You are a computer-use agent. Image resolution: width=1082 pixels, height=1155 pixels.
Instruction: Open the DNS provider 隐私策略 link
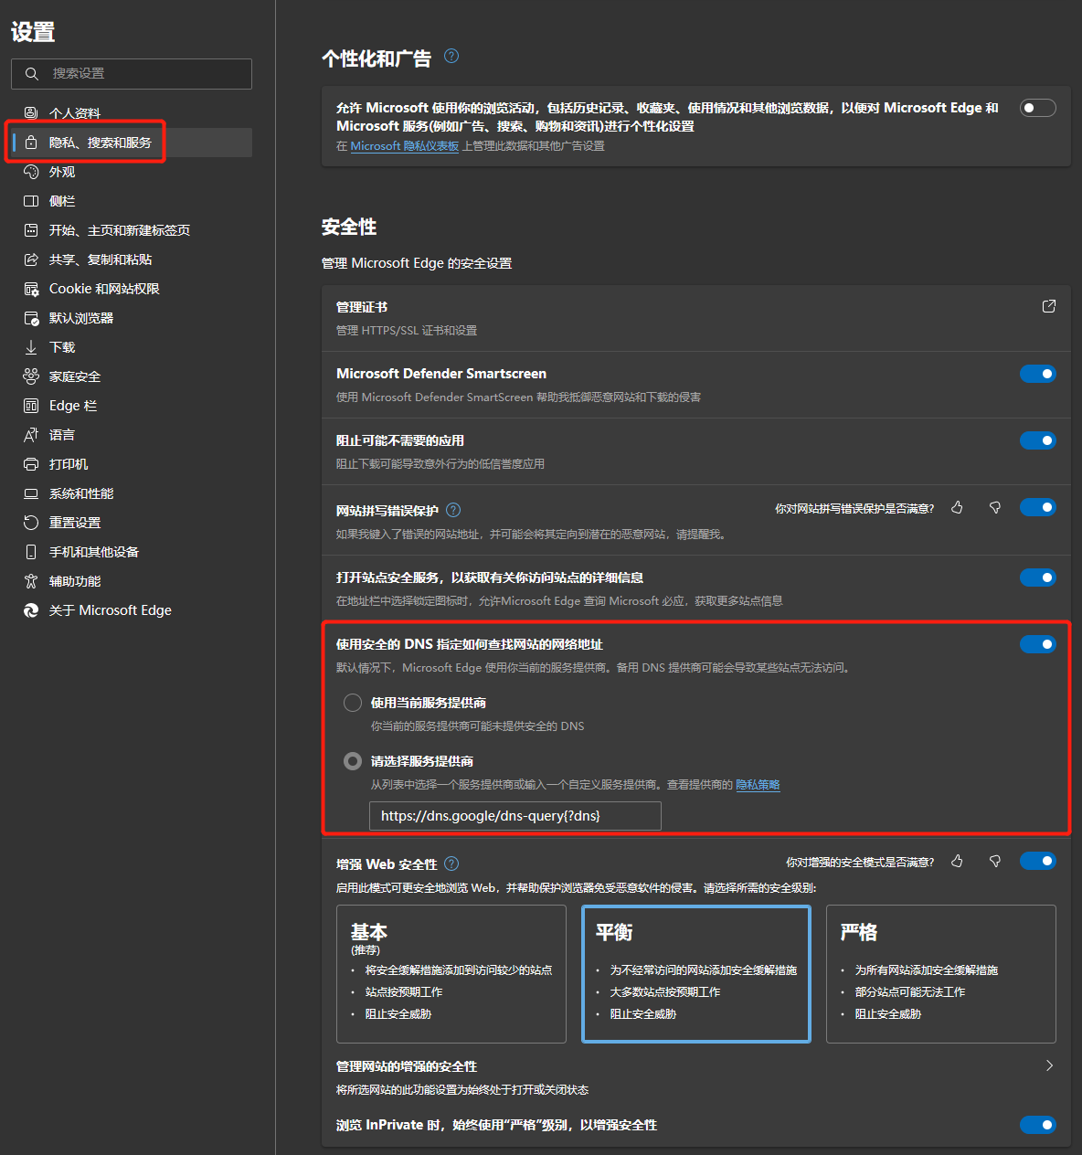click(x=758, y=785)
